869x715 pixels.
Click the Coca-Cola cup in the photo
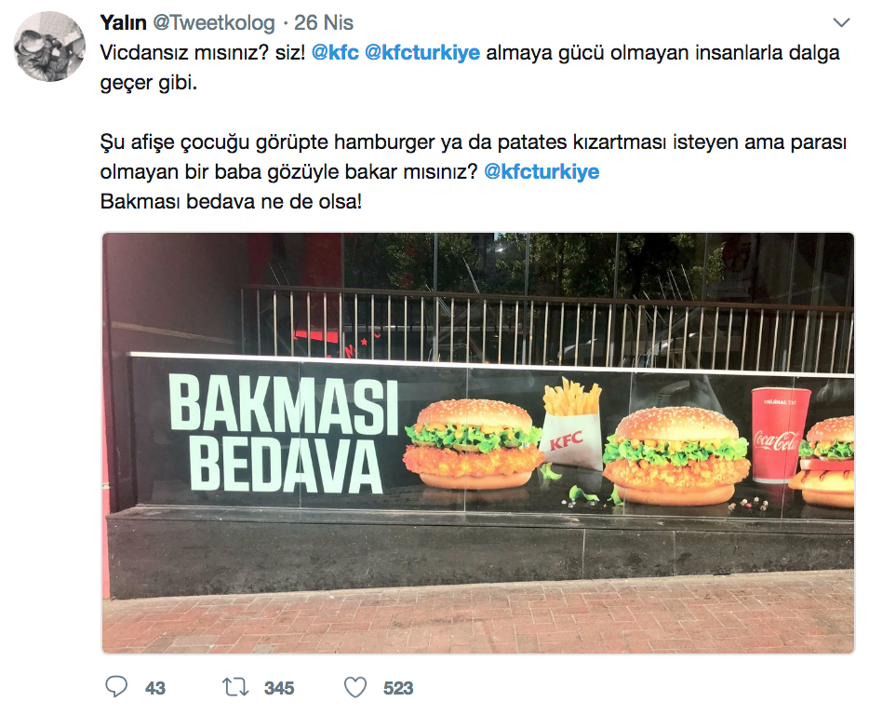(779, 435)
